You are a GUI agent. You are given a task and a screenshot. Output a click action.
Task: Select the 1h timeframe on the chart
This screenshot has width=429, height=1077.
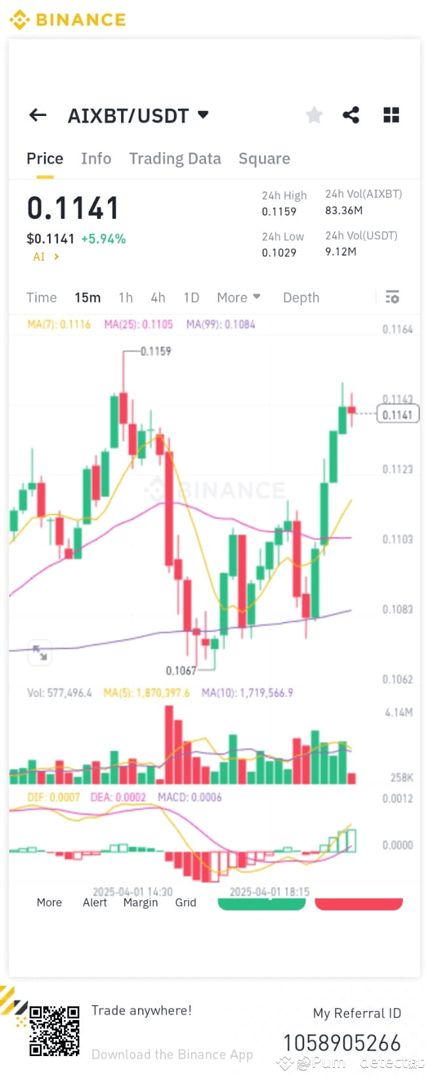[126, 297]
